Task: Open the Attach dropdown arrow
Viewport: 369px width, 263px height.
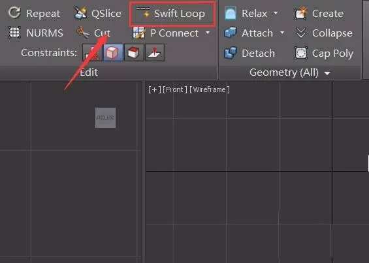Action: [x=282, y=33]
